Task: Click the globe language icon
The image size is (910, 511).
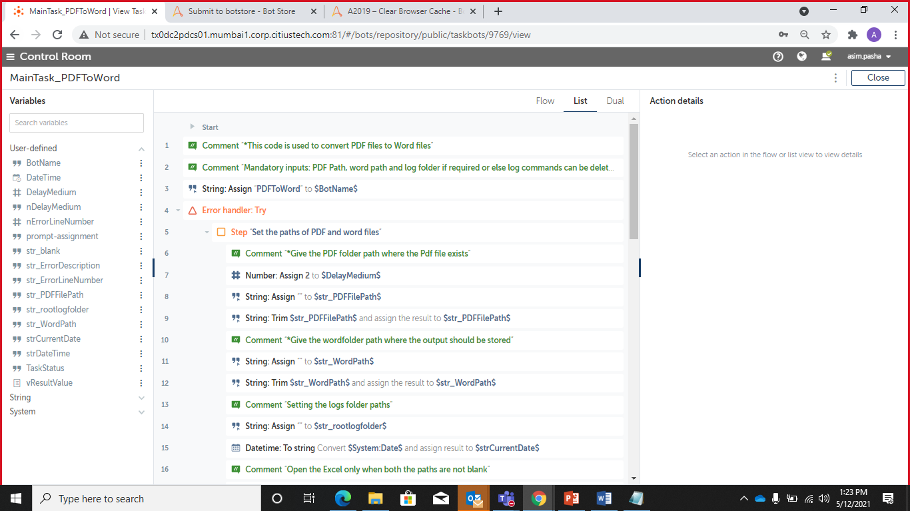Action: [x=802, y=57]
